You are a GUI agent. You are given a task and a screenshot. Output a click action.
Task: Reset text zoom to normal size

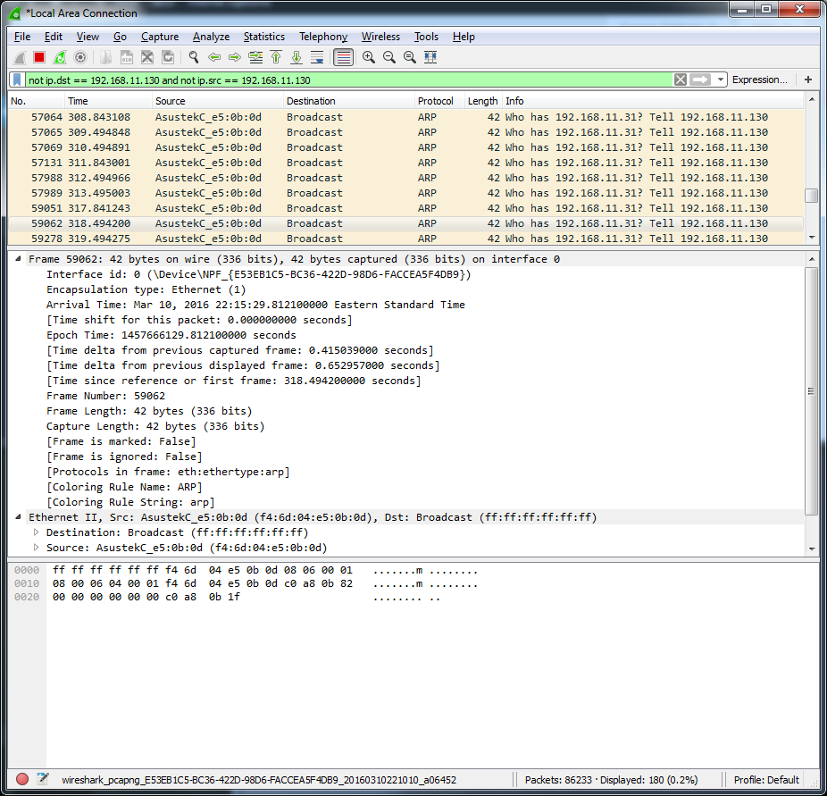click(x=410, y=57)
